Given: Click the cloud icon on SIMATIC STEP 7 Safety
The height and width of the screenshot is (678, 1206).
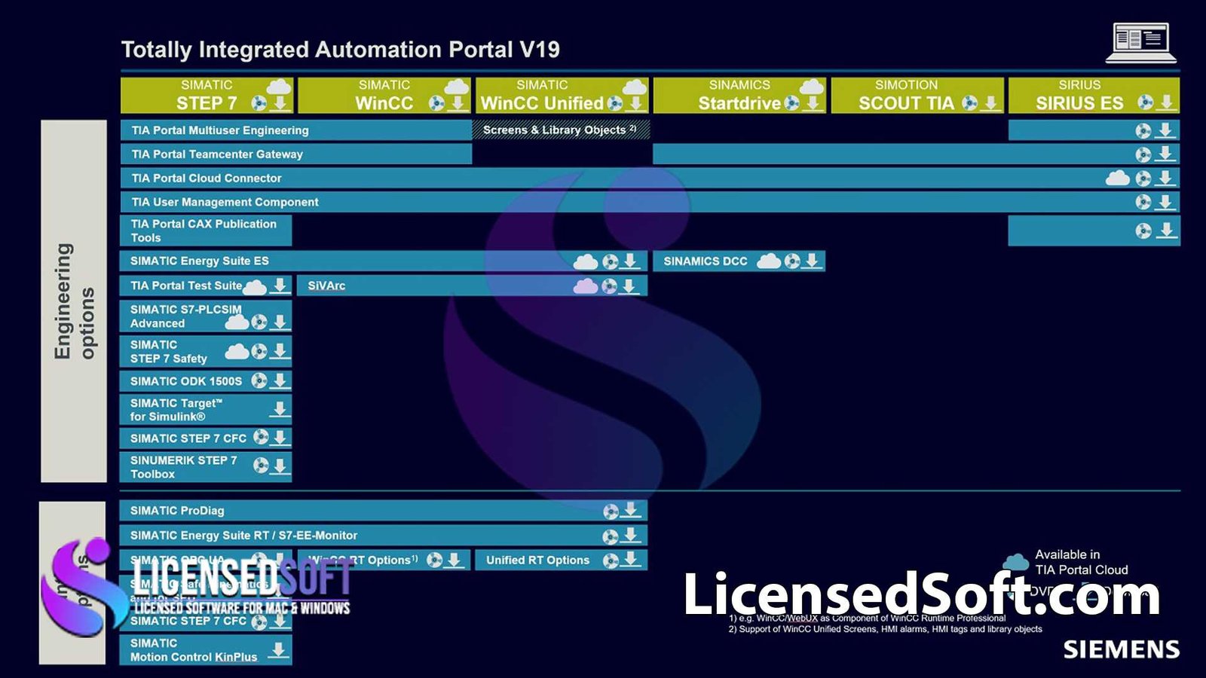Looking at the screenshot, I should pyautogui.click(x=237, y=351).
